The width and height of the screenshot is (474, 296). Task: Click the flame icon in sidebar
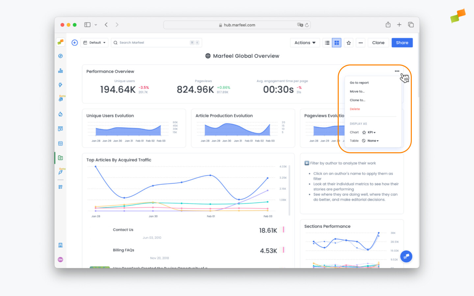click(x=60, y=114)
